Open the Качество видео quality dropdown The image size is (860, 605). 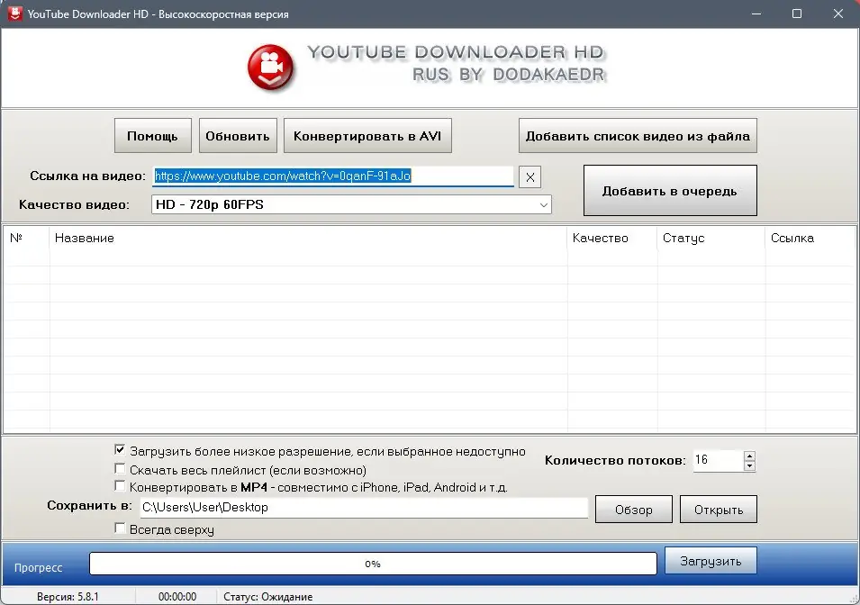(x=351, y=204)
